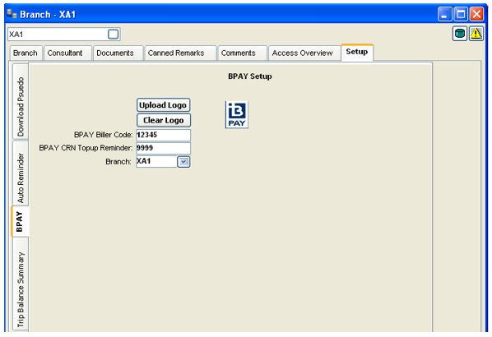Expand the Branch XA1 dropdown arrow
The width and height of the screenshot is (492, 337).
183,162
